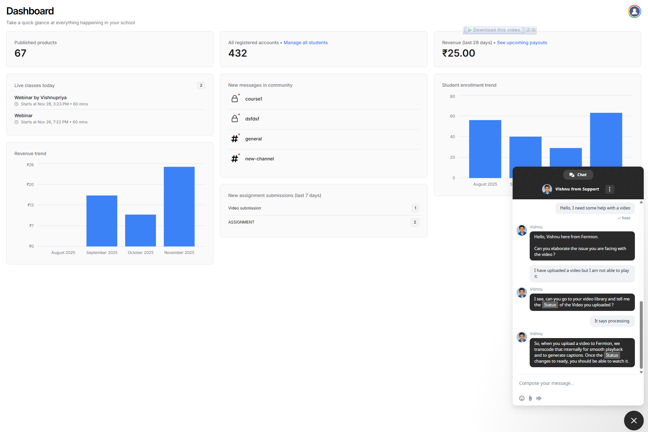648x432 pixels.
Task: Click November 2025 revenue trend bar
Action: (x=179, y=207)
